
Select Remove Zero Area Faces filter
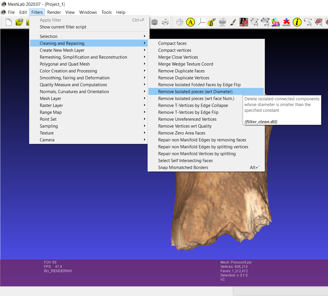[206, 133]
